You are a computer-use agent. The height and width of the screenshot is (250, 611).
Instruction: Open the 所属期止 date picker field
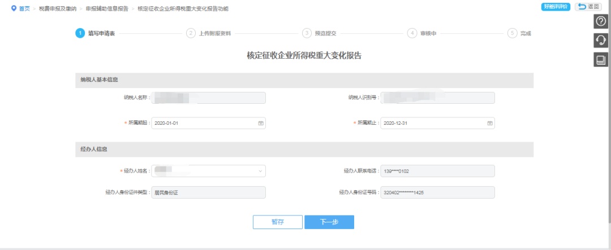[x=433, y=123]
